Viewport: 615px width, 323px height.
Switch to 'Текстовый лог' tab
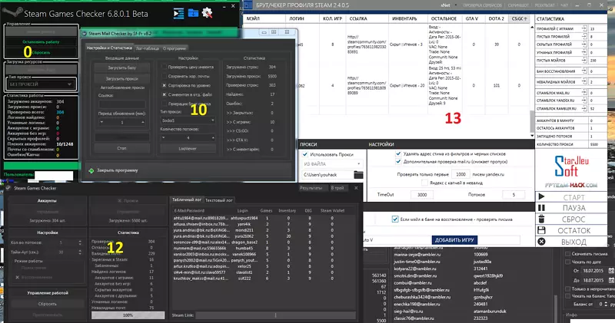coord(221,200)
